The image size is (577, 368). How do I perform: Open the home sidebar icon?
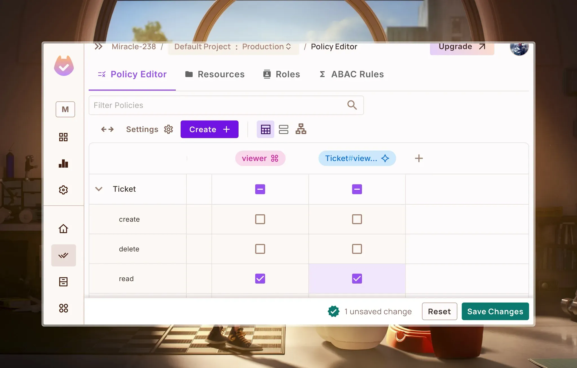63,228
